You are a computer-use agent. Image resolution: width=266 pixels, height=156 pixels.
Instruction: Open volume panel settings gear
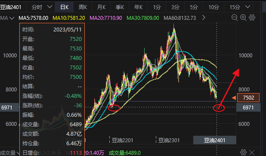coord(243,153)
